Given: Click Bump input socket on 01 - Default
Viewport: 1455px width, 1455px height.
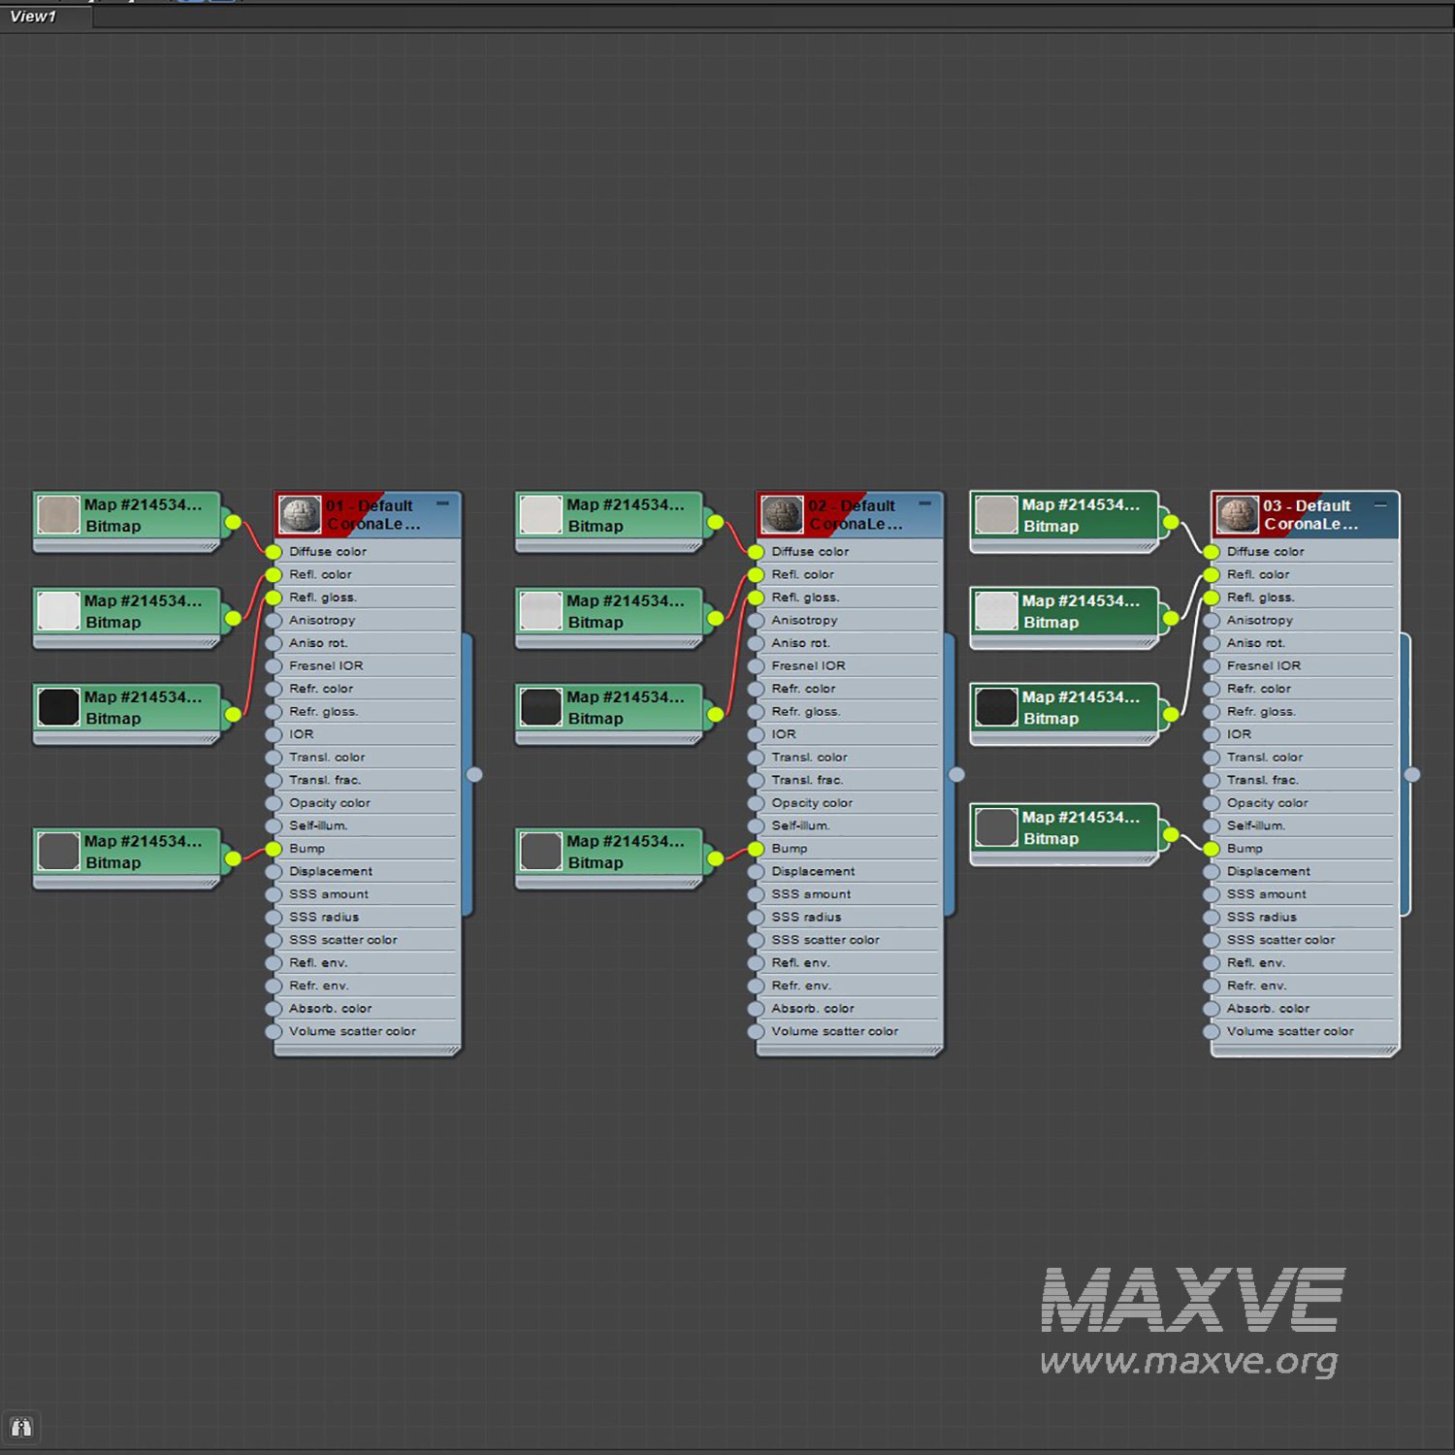Looking at the screenshot, I should pyautogui.click(x=274, y=849).
